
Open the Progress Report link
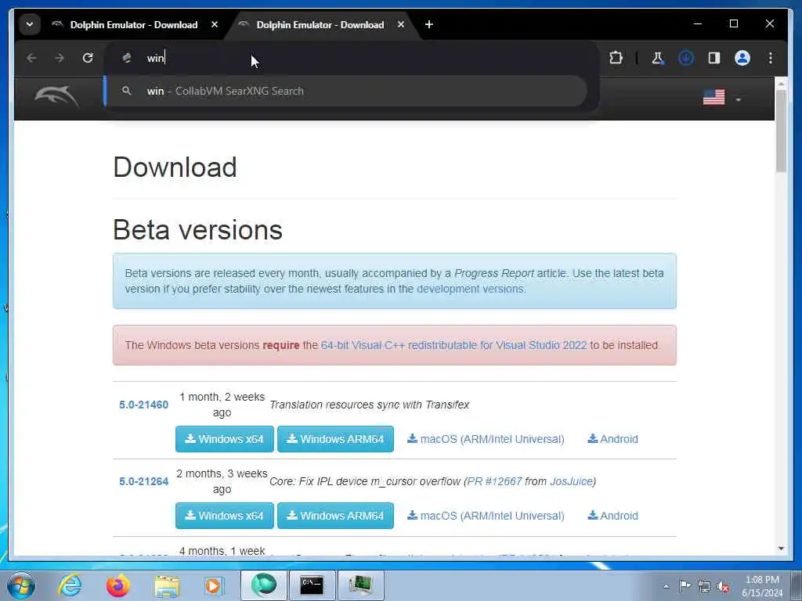click(x=493, y=273)
